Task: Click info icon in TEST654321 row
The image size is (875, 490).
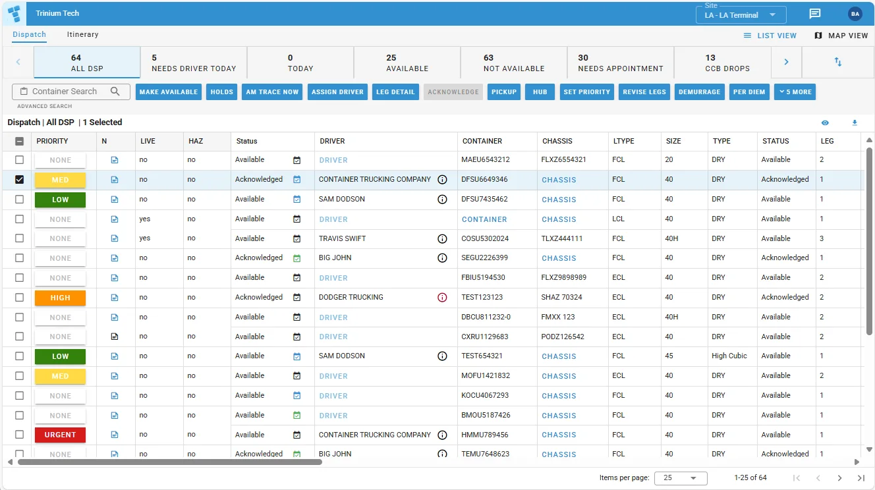Action: tap(442, 356)
